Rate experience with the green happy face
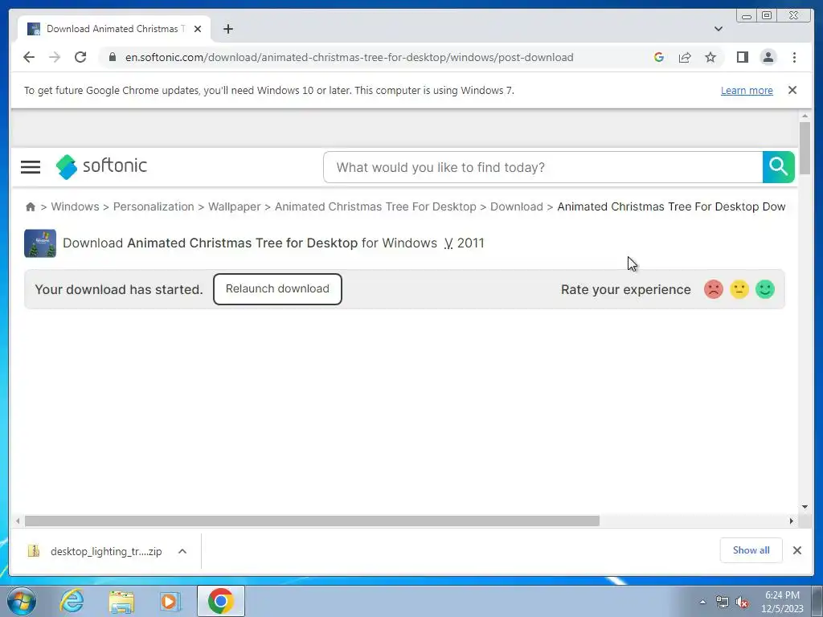This screenshot has height=617, width=823. point(765,289)
